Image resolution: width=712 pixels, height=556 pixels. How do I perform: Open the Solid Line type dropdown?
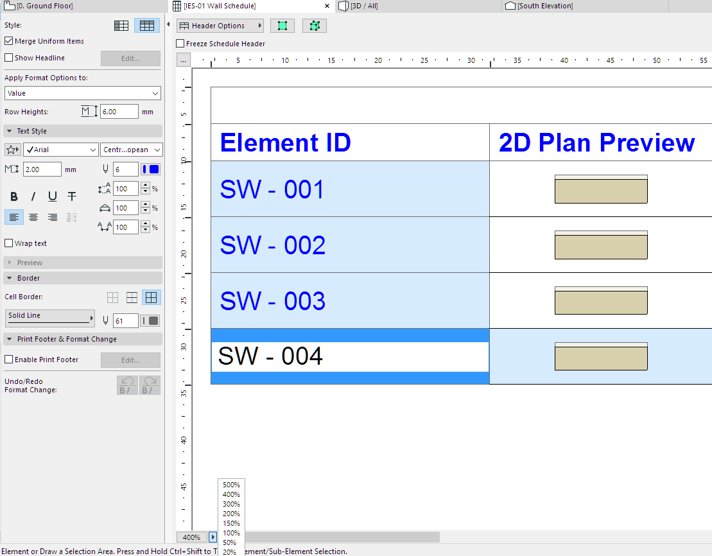(x=50, y=318)
